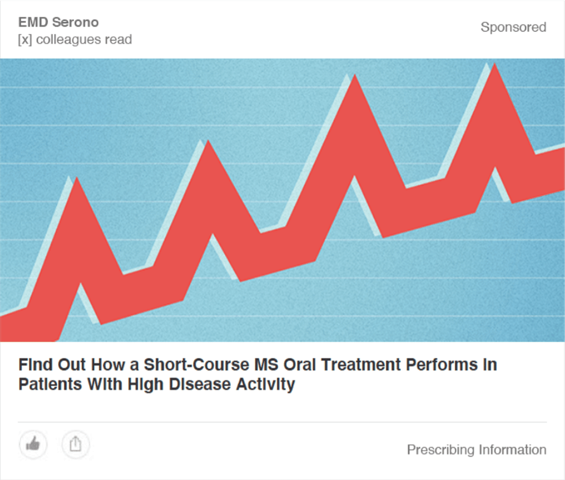Click the divider line above the like icon
This screenshot has height=480, width=565.
282,422
